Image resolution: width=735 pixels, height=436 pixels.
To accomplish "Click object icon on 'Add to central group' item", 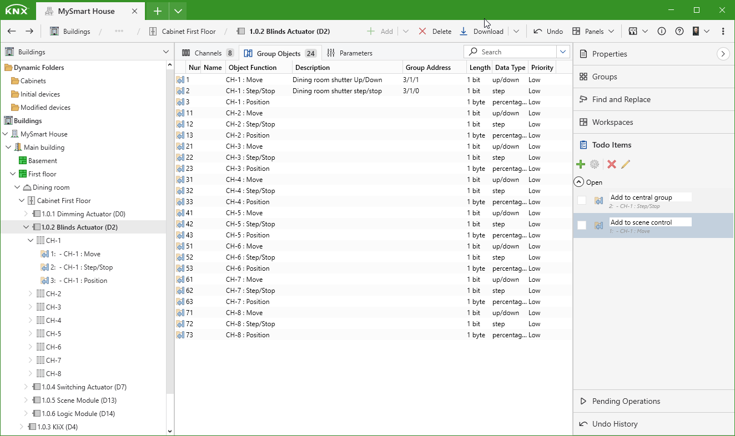I will point(598,200).
